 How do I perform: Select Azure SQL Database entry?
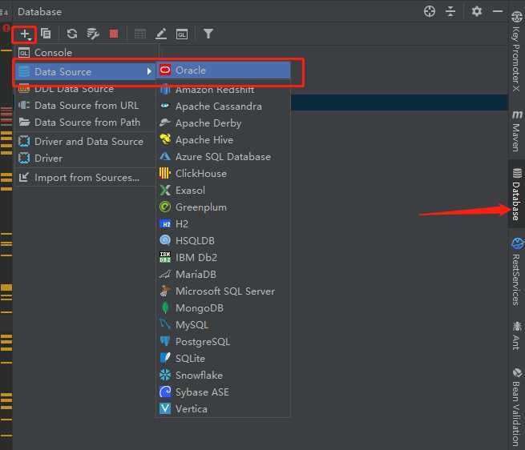[224, 157]
